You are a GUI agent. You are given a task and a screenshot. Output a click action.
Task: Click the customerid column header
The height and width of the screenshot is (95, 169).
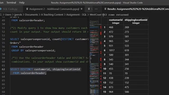click(116, 21)
